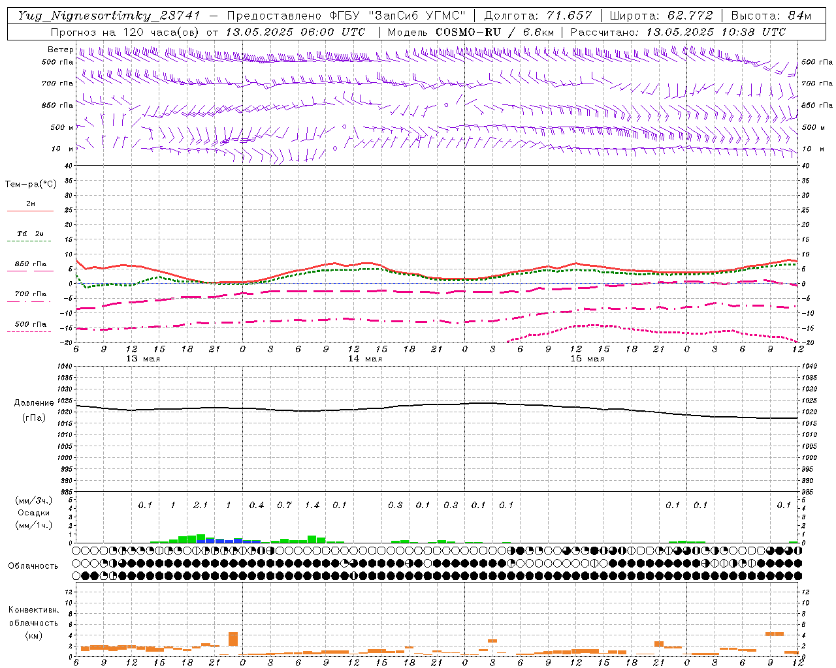Click the Конвективн. convective cloud label
836x668 pixels.
pos(33,610)
